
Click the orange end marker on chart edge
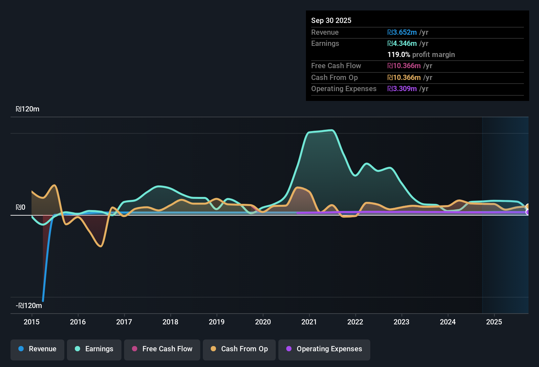528,206
